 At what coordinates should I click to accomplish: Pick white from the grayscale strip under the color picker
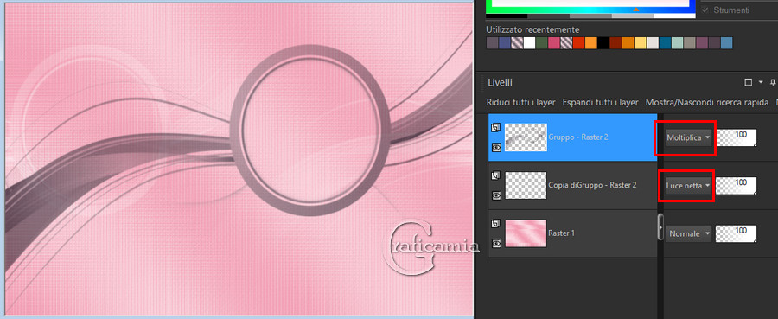(x=675, y=16)
